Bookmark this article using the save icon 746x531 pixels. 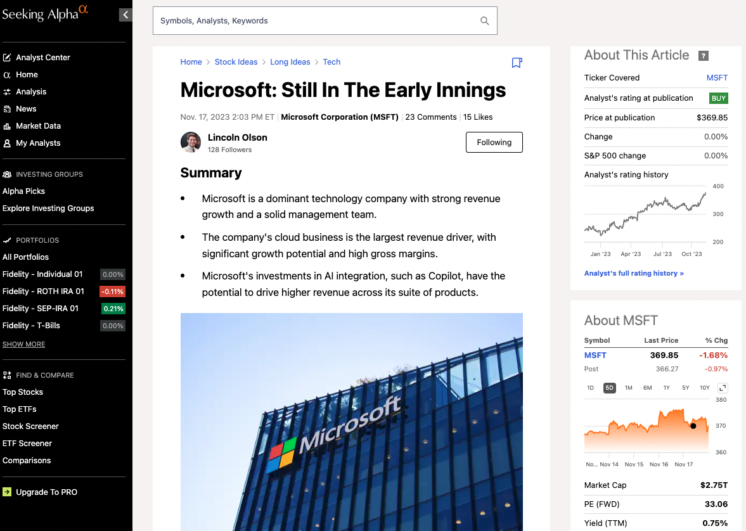pos(517,63)
